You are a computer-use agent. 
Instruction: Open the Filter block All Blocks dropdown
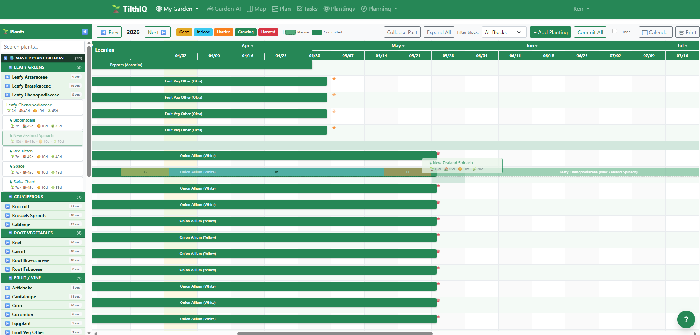[x=504, y=32]
